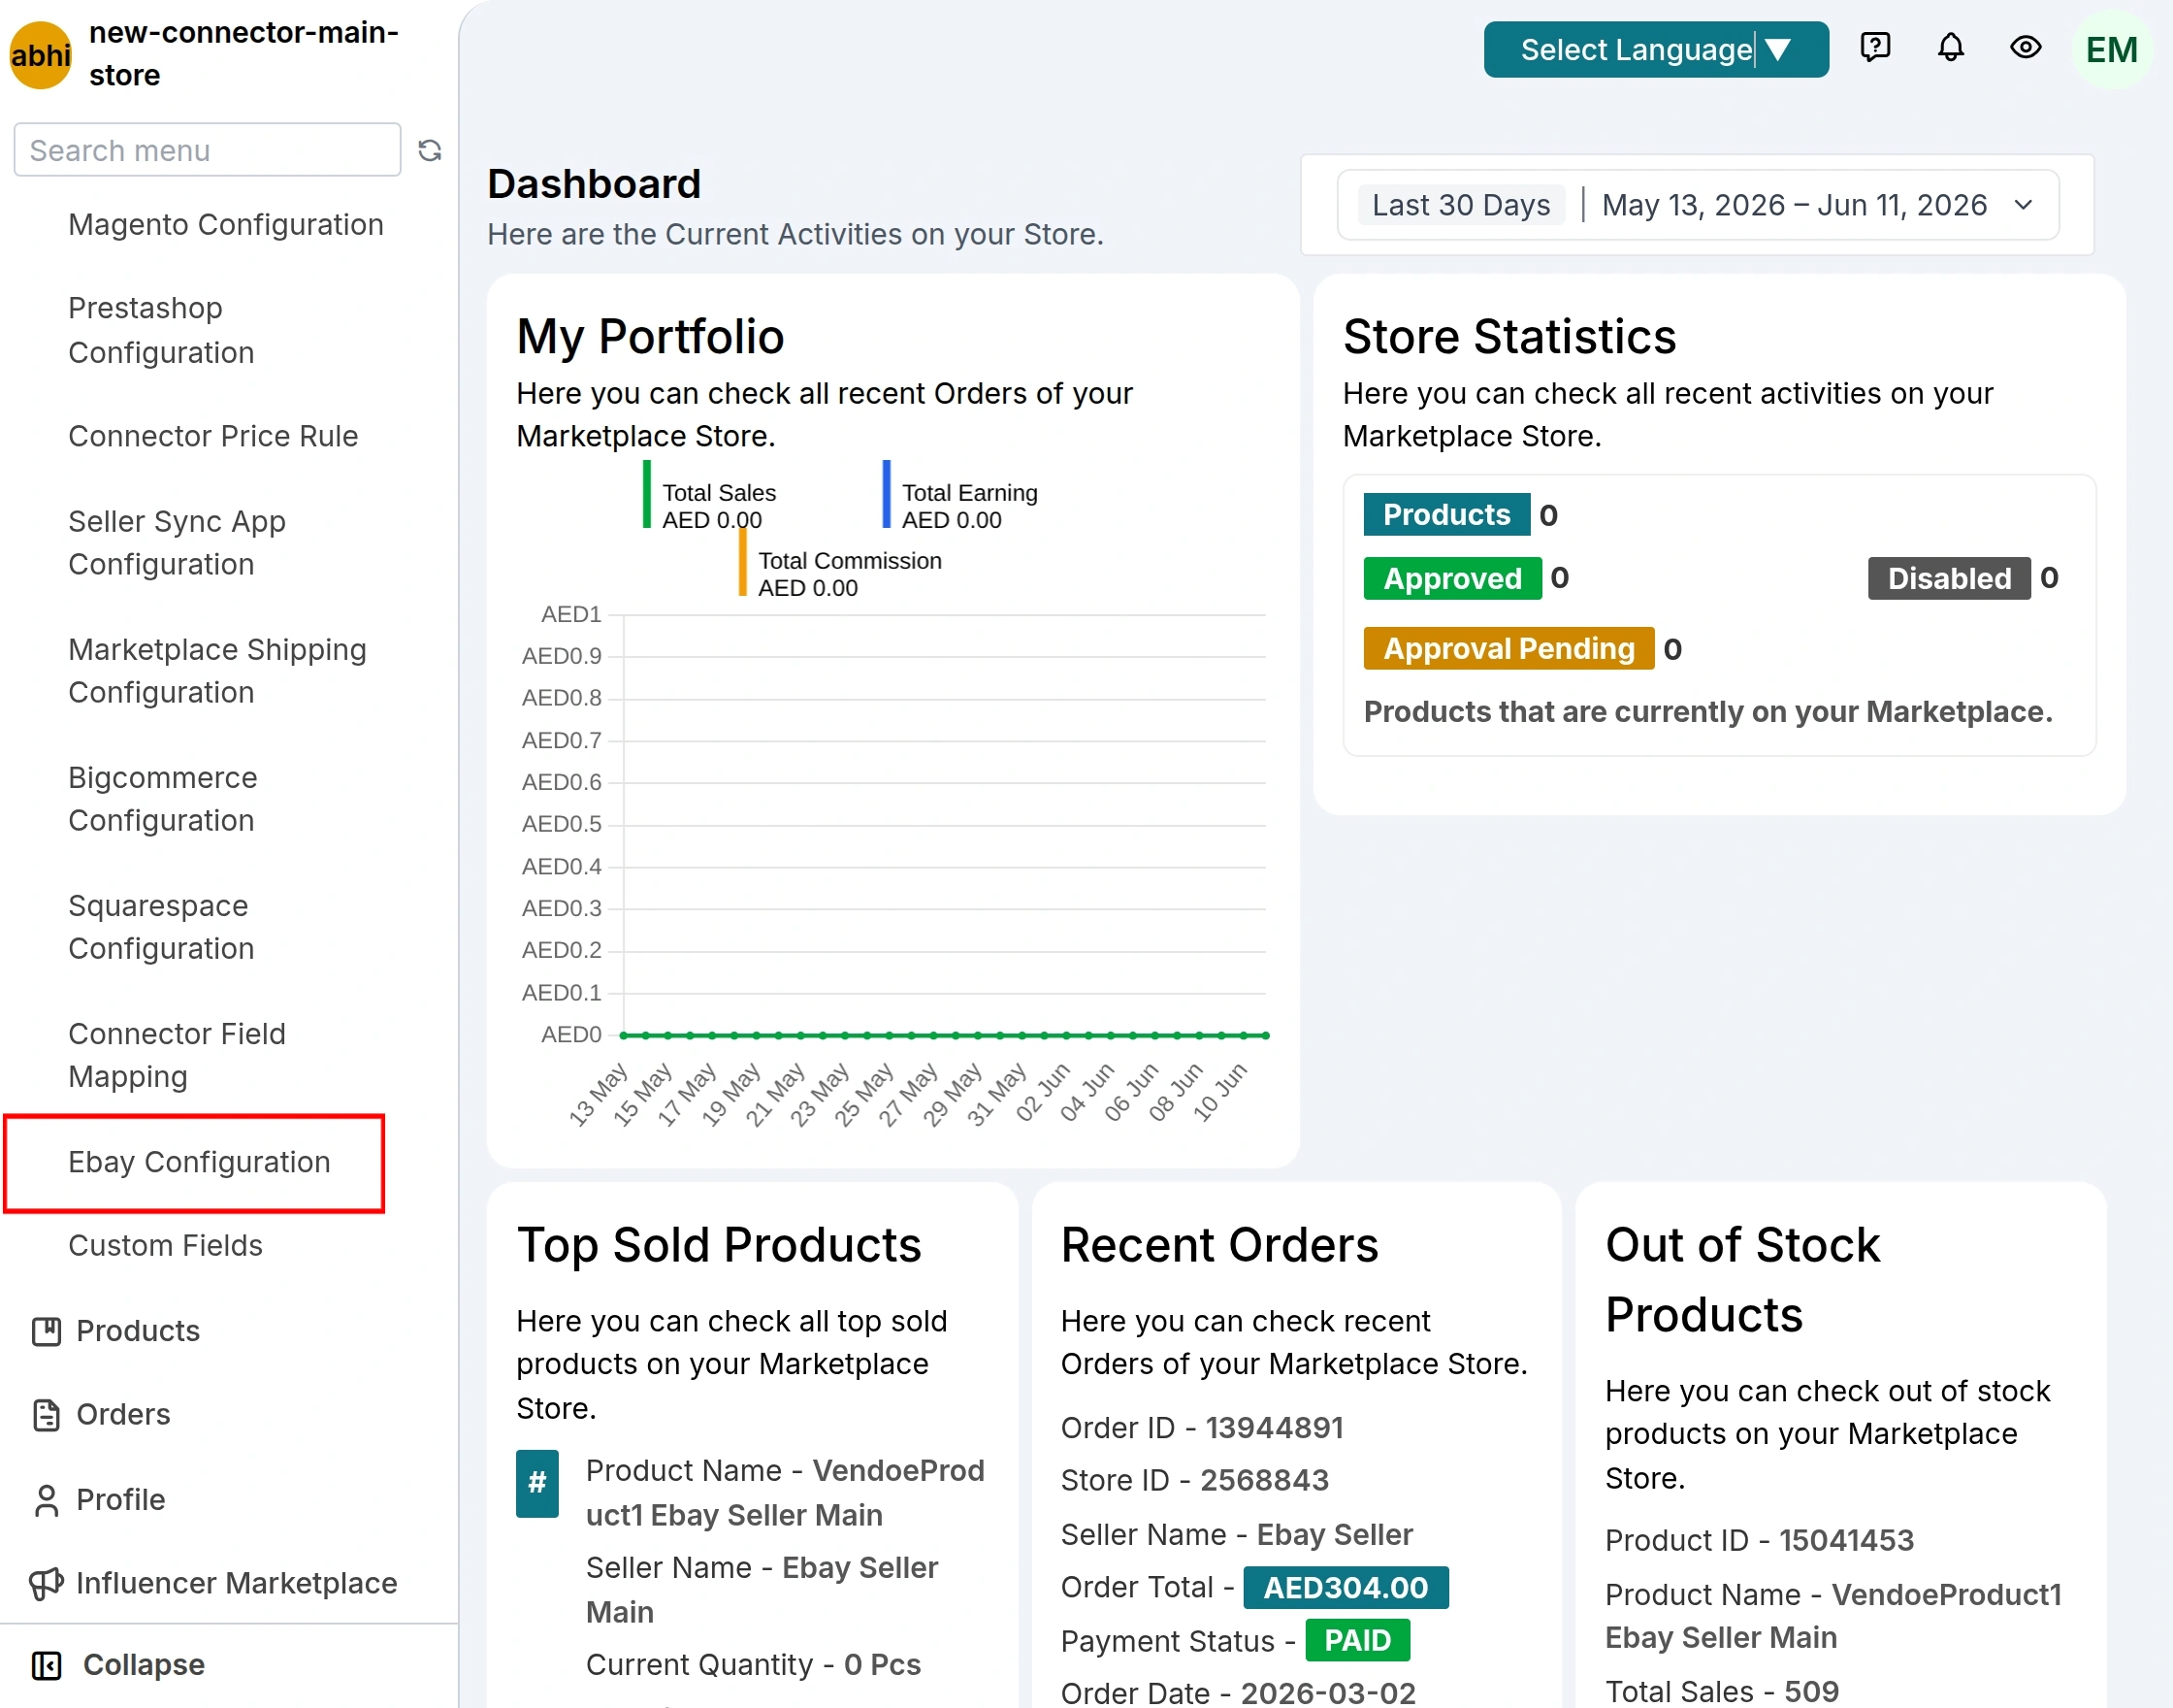The image size is (2173, 1708).
Task: Open Bigcommerce Configuration menu item
Action: coord(162,799)
